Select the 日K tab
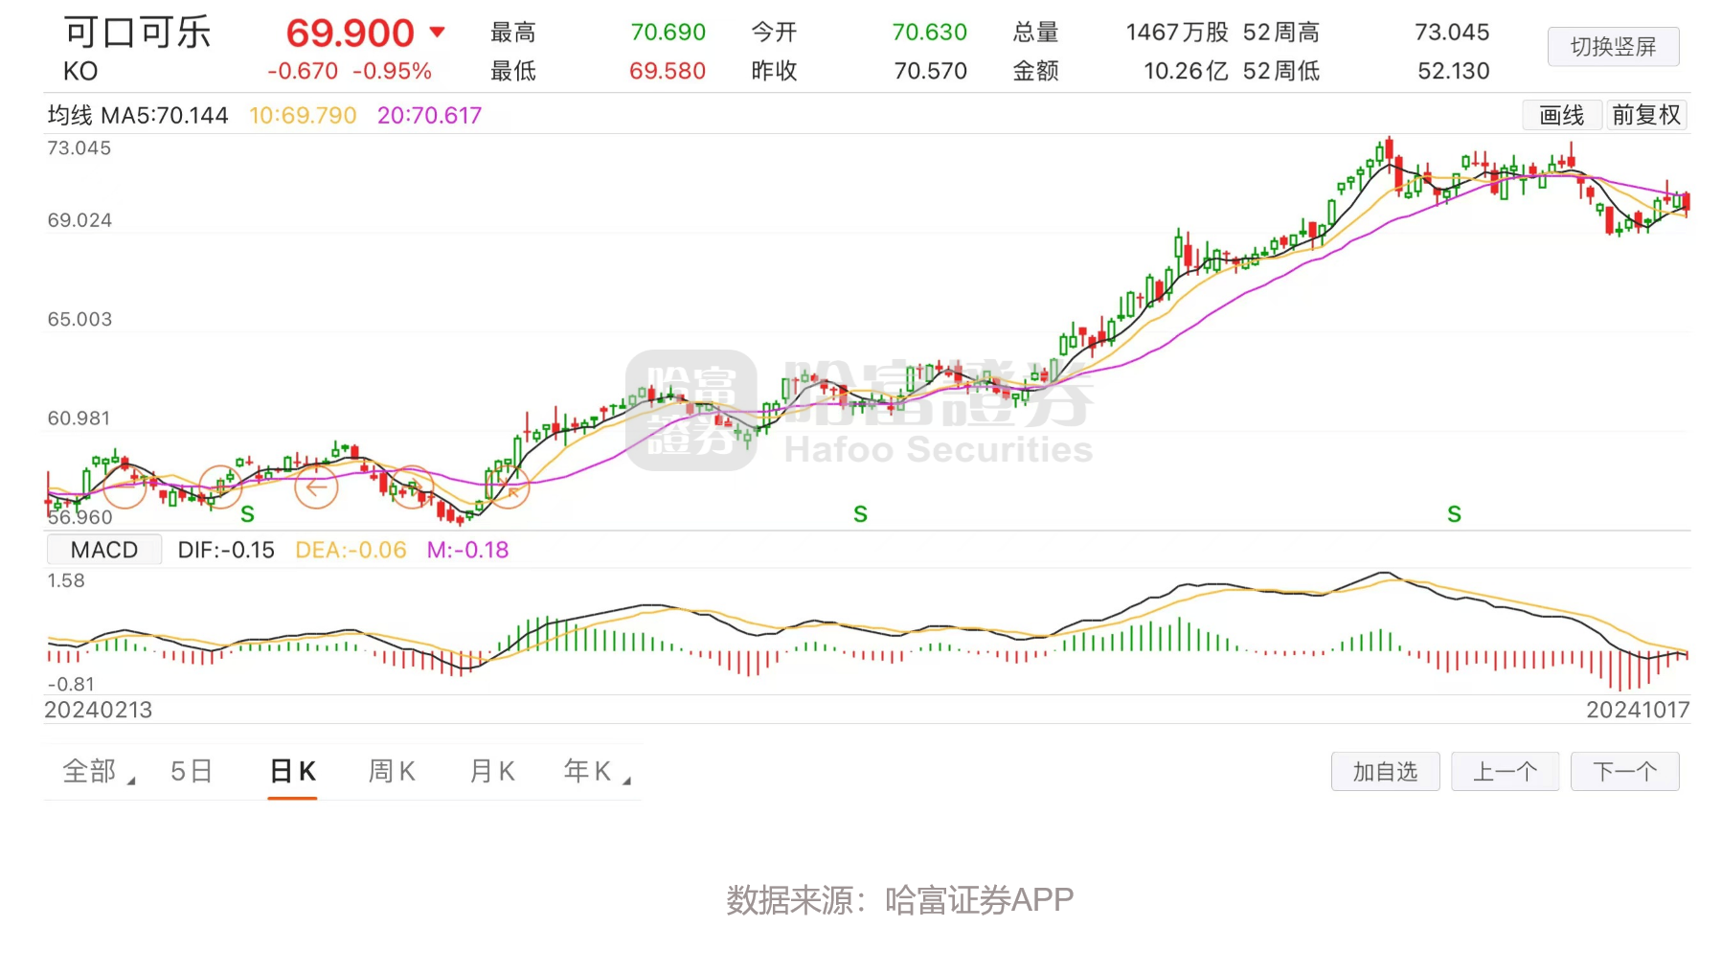Image resolution: width=1721 pixels, height=973 pixels. click(x=293, y=771)
